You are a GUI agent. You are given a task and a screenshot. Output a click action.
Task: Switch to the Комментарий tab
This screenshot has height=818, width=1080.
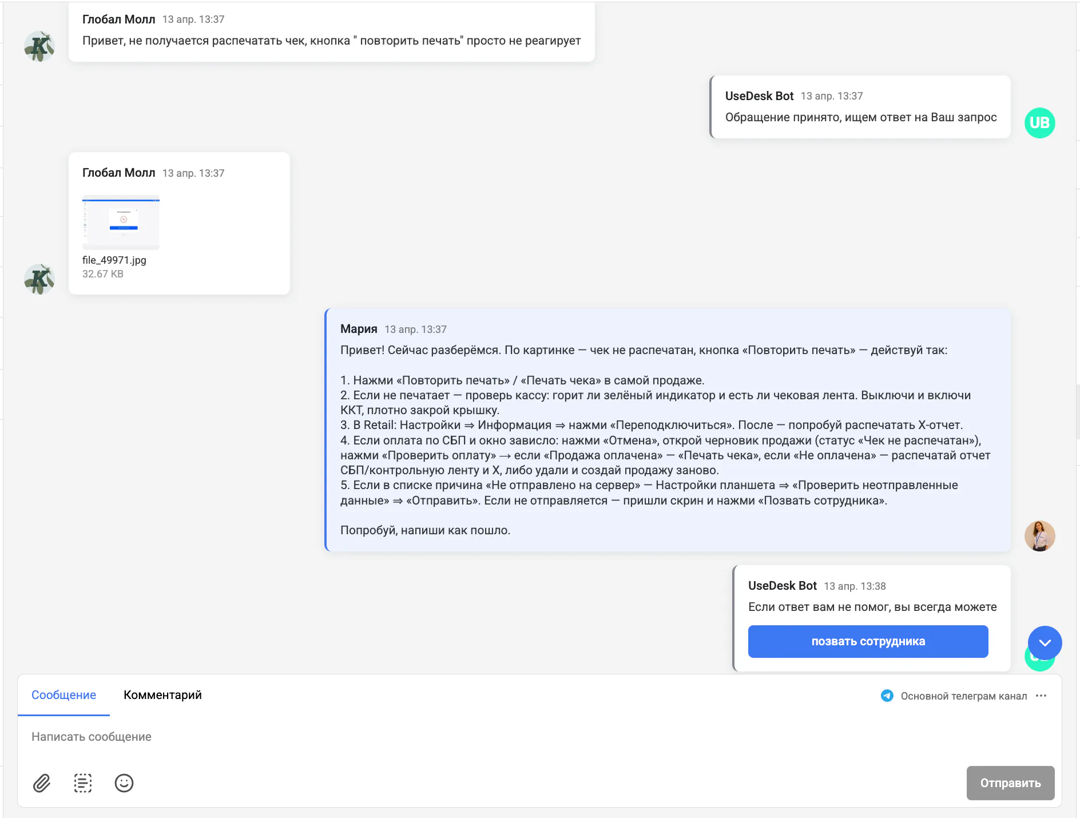coord(162,695)
